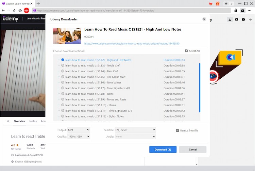The width and height of the screenshot is (255, 171).
Task: Open the Quality 1920 x 1080 dropdown
Action: [79, 137]
